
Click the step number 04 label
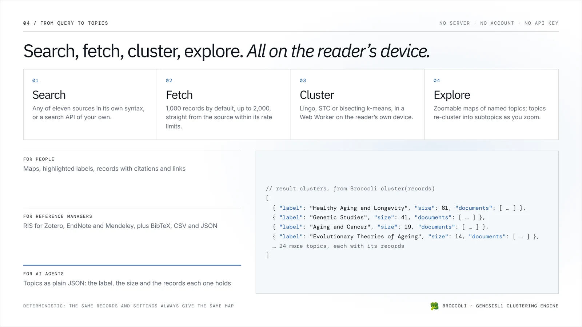pos(437,81)
